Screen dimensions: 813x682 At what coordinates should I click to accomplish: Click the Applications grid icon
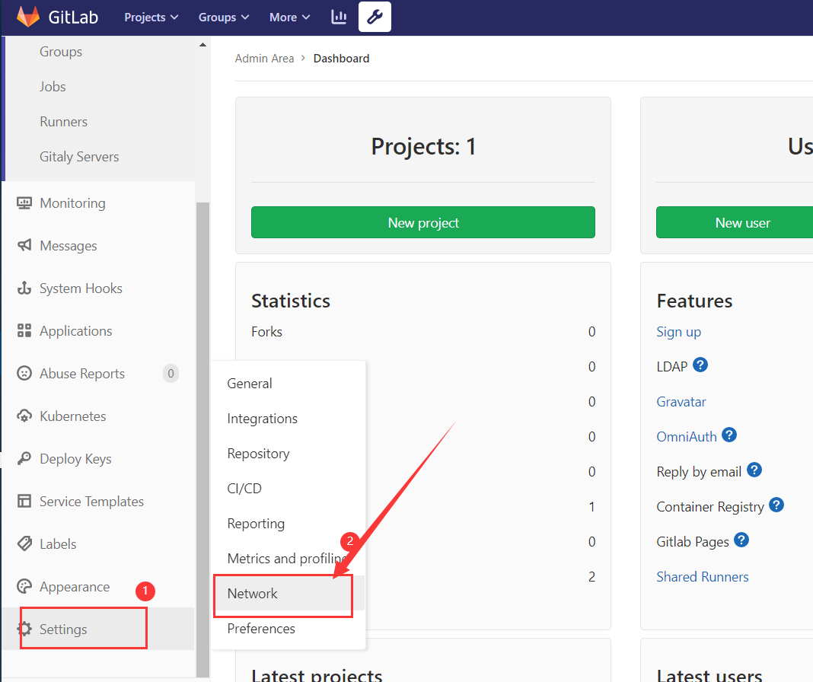(24, 330)
